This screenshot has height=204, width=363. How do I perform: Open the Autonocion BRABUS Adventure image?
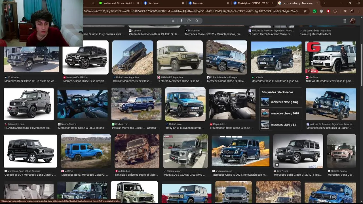point(29,104)
